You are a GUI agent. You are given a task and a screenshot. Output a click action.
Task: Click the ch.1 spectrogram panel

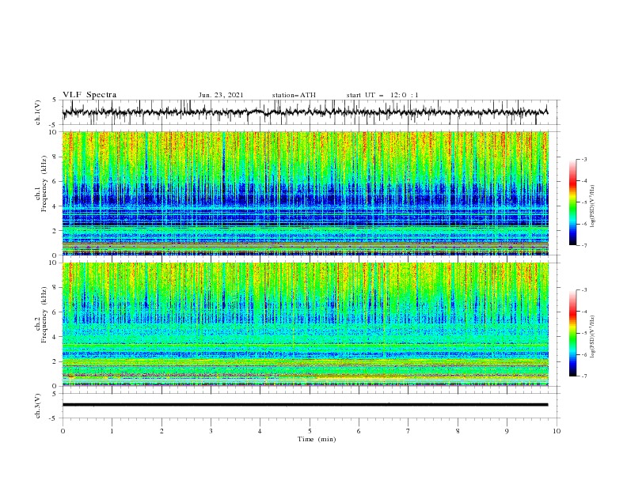(x=305, y=193)
